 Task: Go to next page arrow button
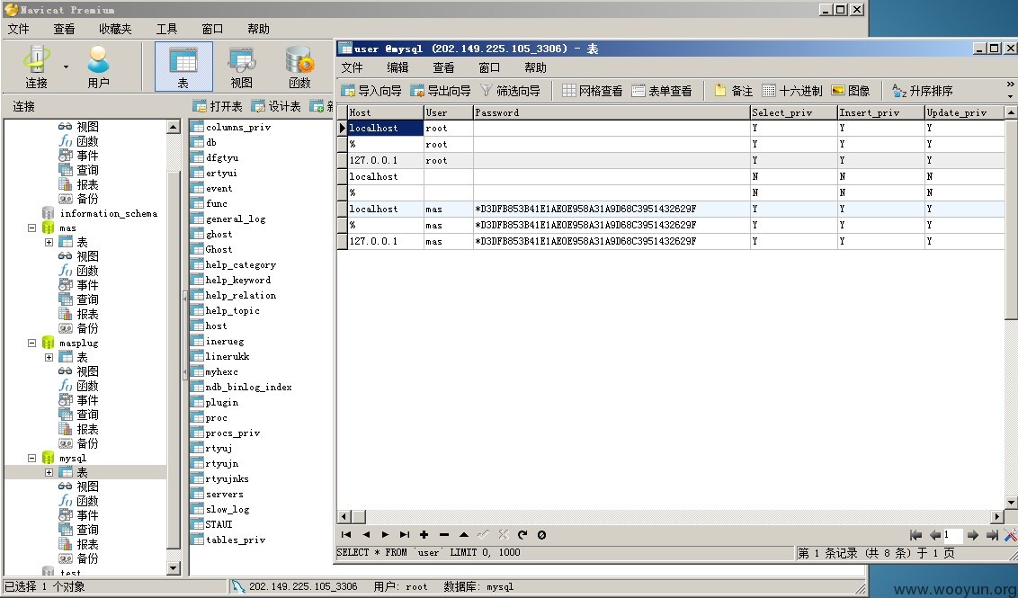972,535
